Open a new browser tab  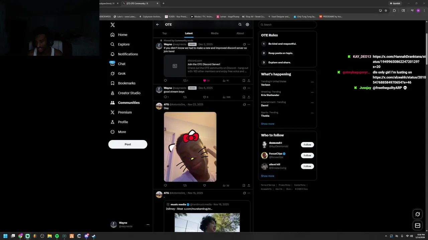164,3
